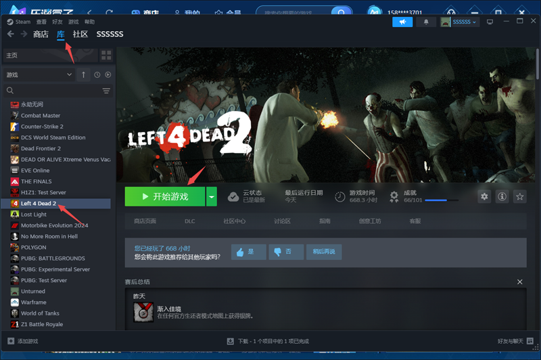The height and width of the screenshot is (360, 541).
Task: Recommend the game with 是 thumbs-up button
Action: click(248, 252)
